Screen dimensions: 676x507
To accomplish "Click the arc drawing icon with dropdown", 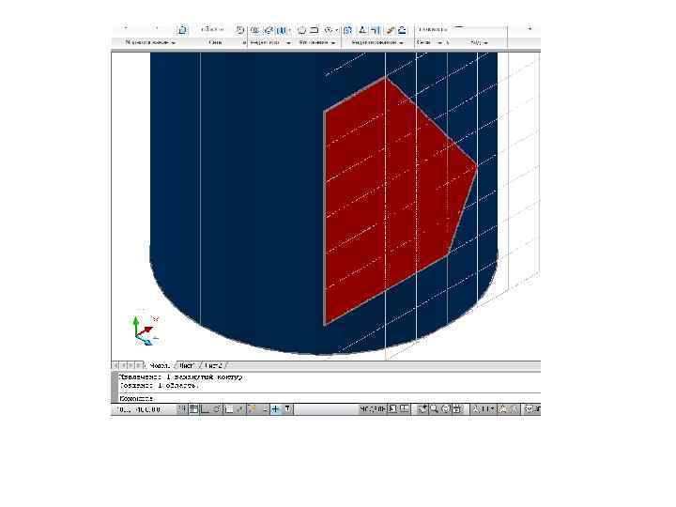I will 330,30.
